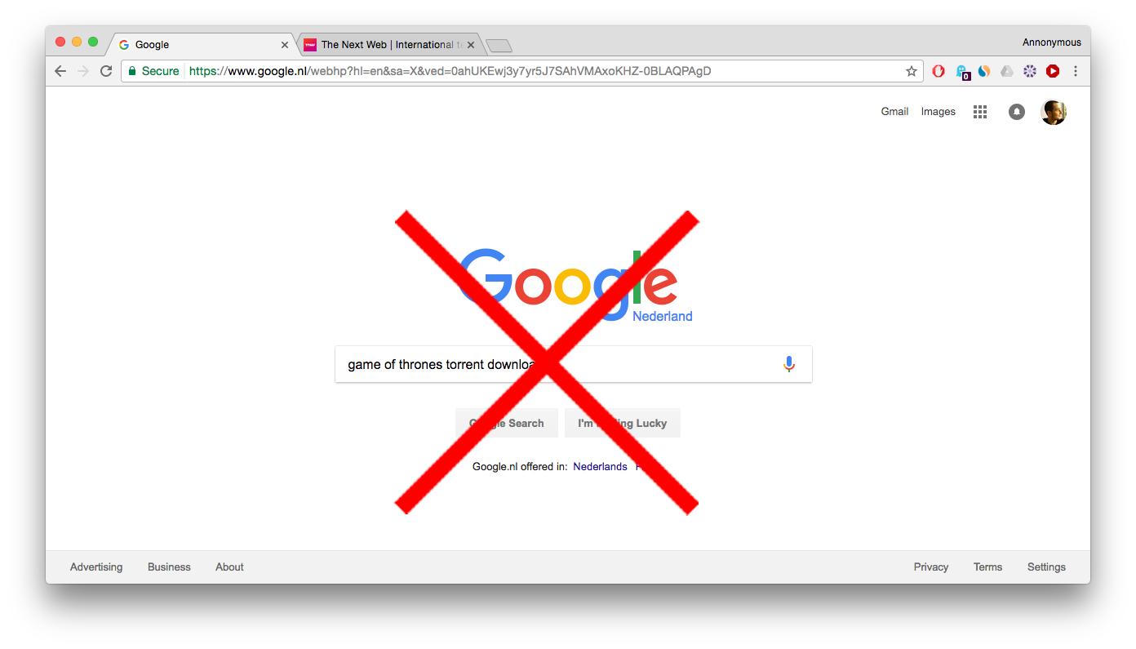Open the Gmail link
The height and width of the screenshot is (649, 1136).
pyautogui.click(x=894, y=112)
